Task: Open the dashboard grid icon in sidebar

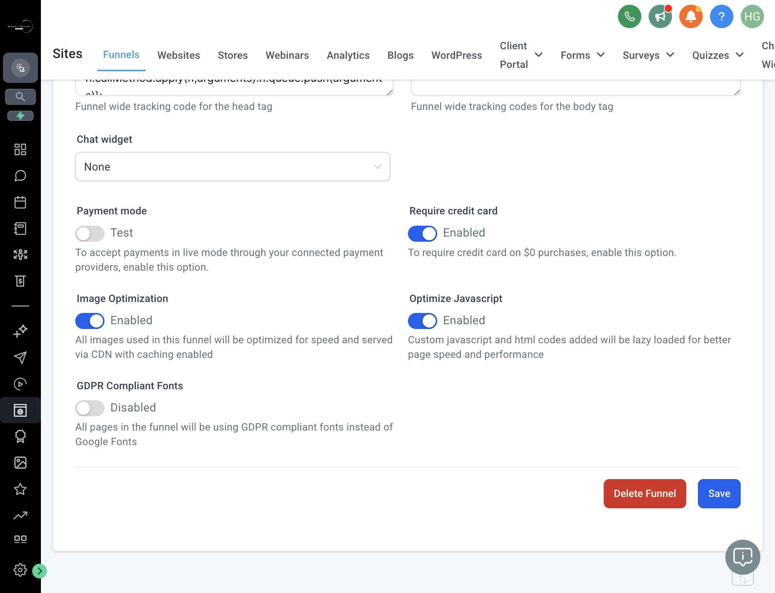Action: coord(20,149)
